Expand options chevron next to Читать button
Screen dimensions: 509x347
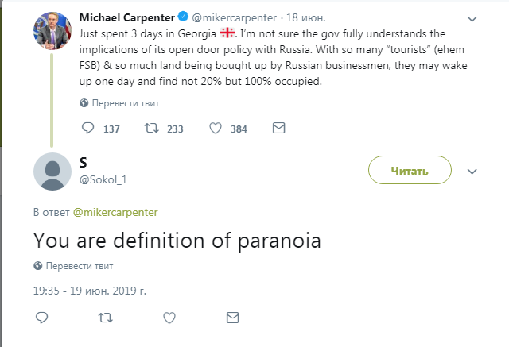472,171
